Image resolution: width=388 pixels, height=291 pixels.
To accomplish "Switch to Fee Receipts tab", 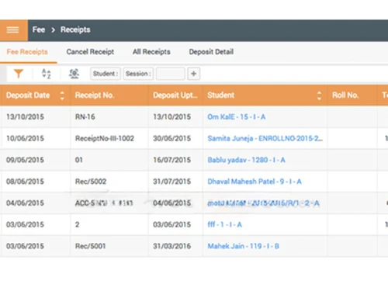I will point(27,52).
